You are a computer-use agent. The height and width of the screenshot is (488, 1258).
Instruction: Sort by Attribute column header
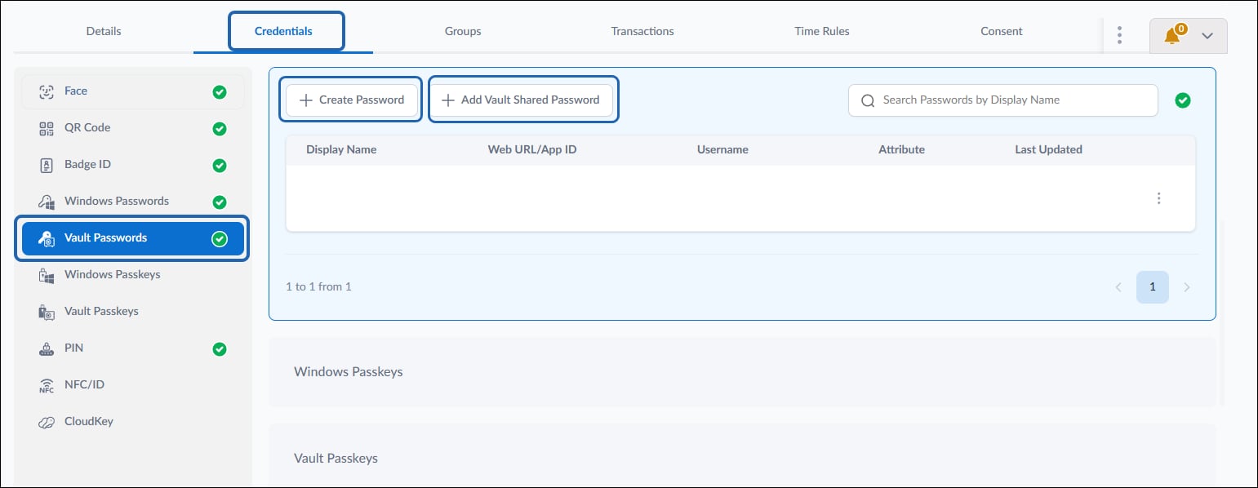tap(901, 150)
